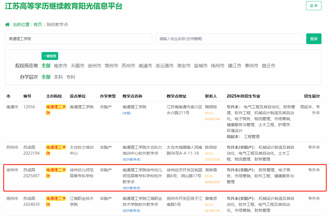This screenshot has height=216, width=328.
Task: Click the green home icon in breadcrumb
Action: coord(7,25)
